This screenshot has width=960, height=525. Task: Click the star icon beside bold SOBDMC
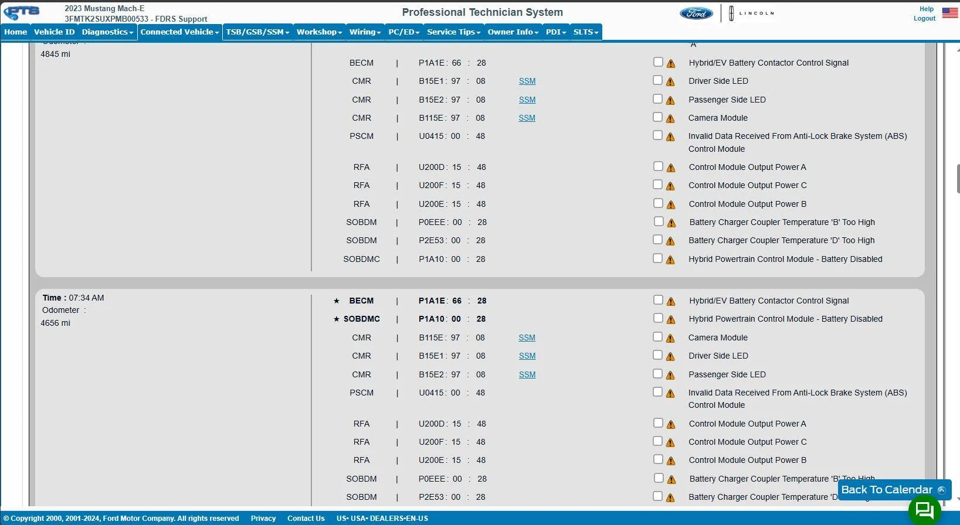pos(337,319)
